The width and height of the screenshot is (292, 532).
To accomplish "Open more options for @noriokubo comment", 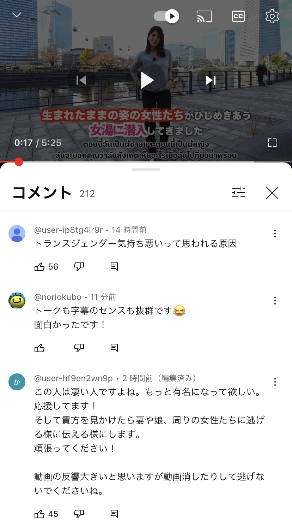I will (x=275, y=301).
